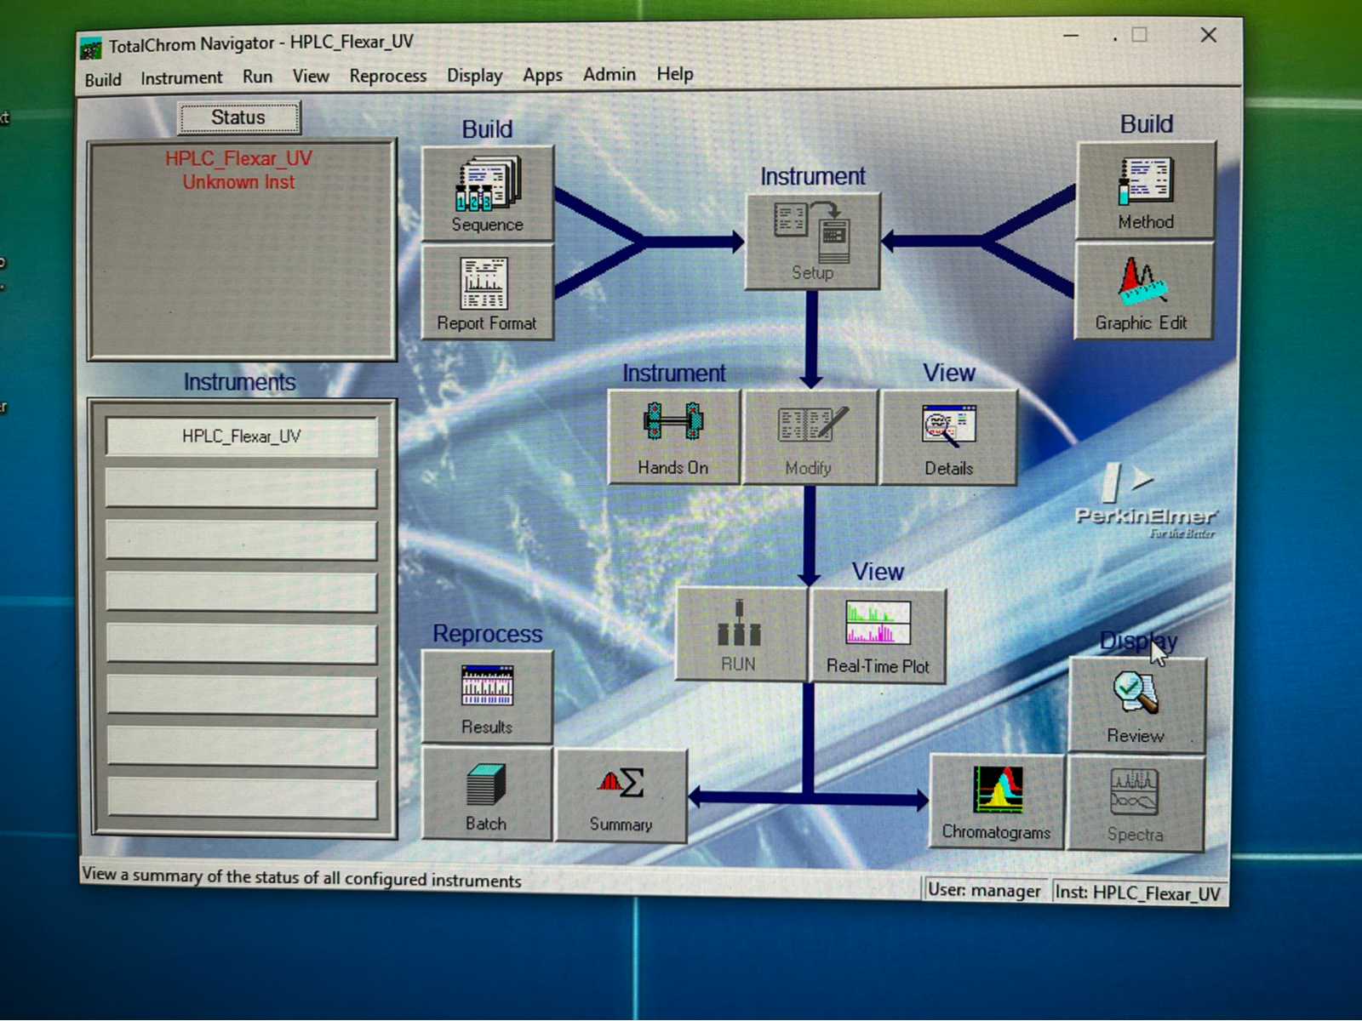Click the Status button
Image resolution: width=1362 pixels, height=1021 pixels.
tap(238, 117)
